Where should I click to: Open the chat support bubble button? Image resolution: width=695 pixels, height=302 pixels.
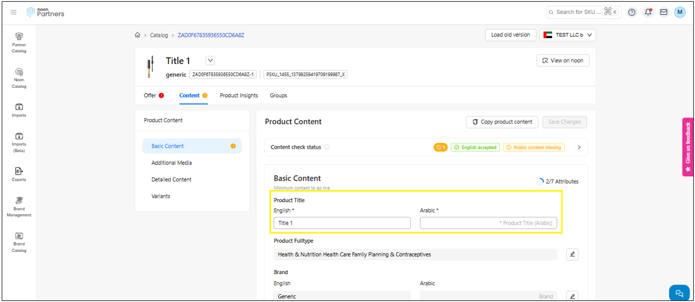click(679, 293)
